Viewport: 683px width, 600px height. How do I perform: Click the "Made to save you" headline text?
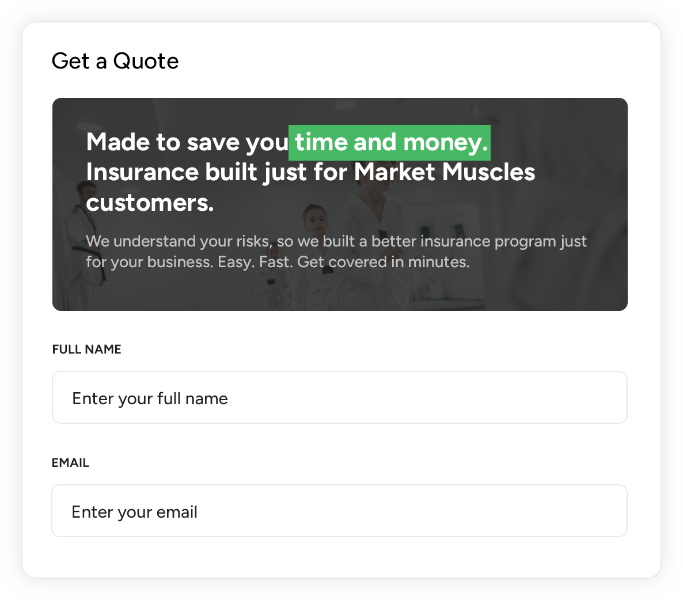pos(187,143)
